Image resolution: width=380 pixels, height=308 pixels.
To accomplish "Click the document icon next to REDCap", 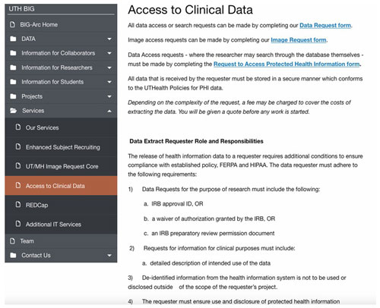I will point(18,204).
